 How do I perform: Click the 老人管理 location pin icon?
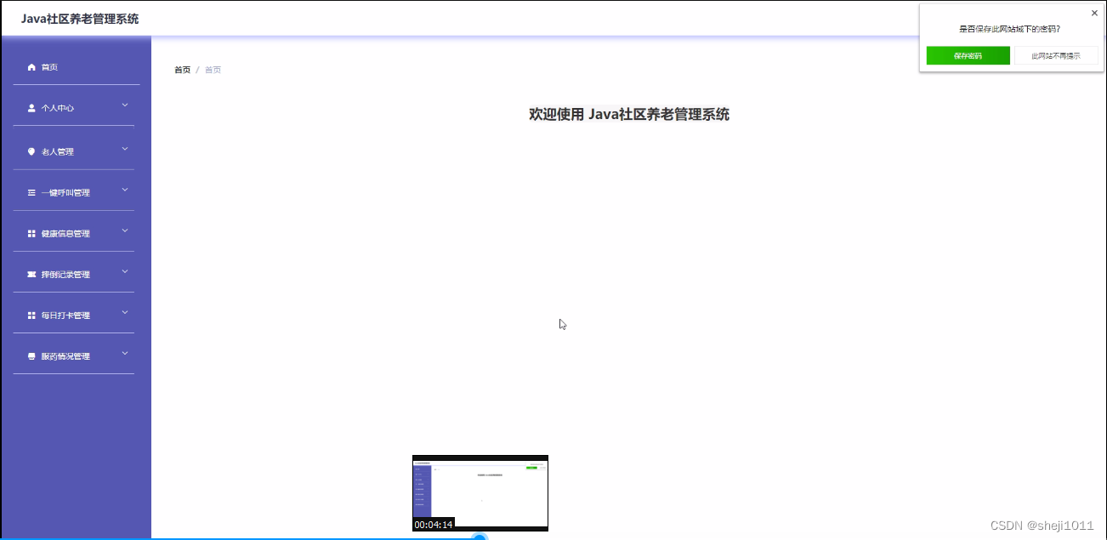tap(30, 151)
